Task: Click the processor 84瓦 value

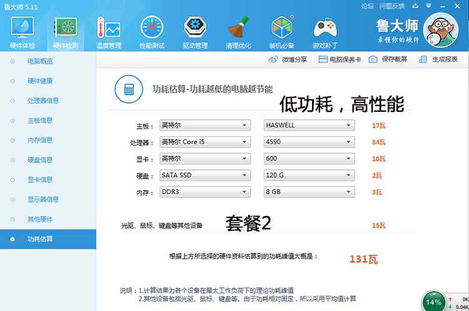Action: 379,142
